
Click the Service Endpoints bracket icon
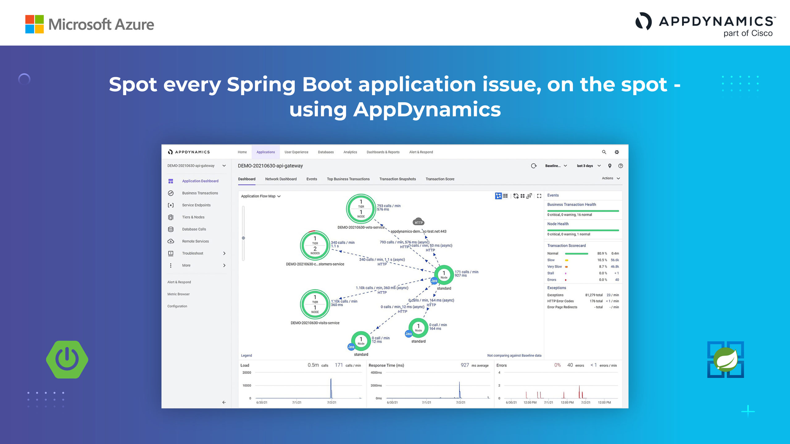(171, 205)
